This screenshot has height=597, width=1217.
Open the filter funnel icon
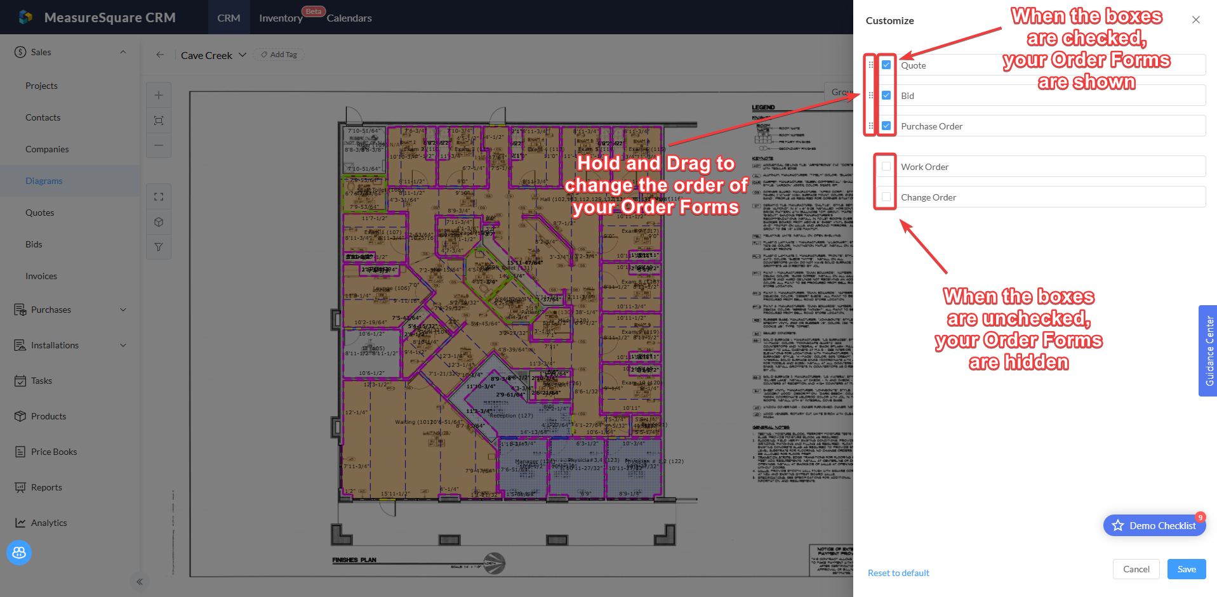click(x=159, y=247)
